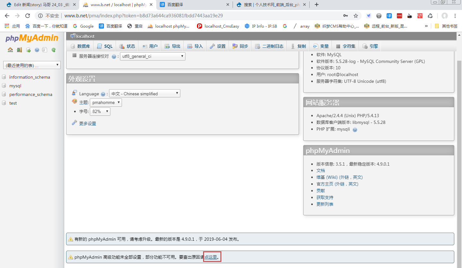462x268 pixels.
Task: Open the 主题 pmahomme theme dropdown
Action: [106, 103]
